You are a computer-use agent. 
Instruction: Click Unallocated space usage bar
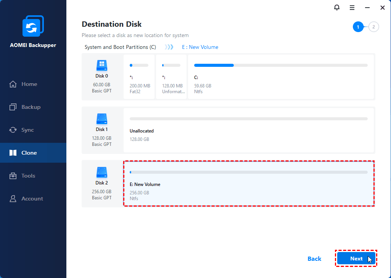pyautogui.click(x=249, y=119)
